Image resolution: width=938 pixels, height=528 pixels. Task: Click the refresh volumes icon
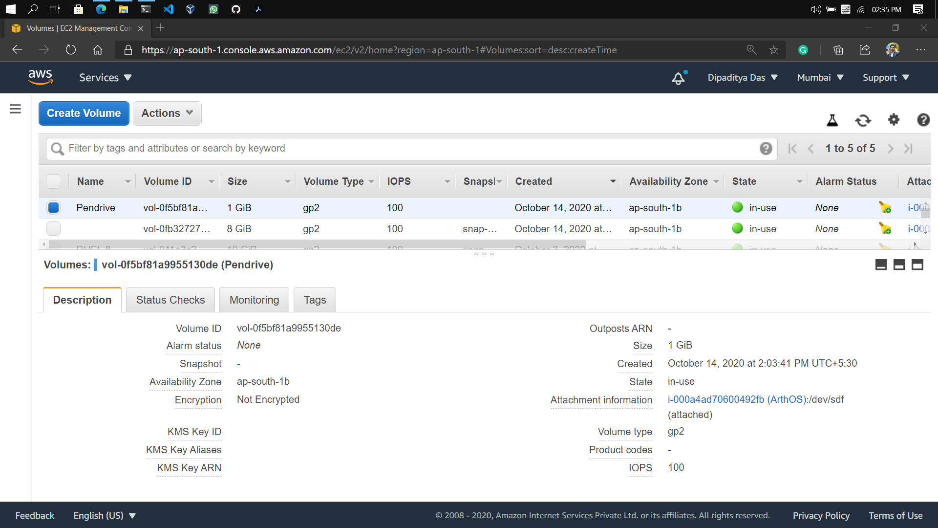[863, 120]
